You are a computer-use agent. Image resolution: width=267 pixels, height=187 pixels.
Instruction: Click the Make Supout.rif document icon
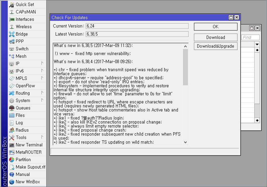[12, 167]
